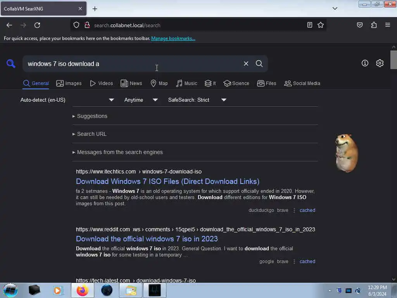Viewport: 397px width, 298px height.
Task: Close the CollabVM SearXNG tab
Action: coord(80,9)
